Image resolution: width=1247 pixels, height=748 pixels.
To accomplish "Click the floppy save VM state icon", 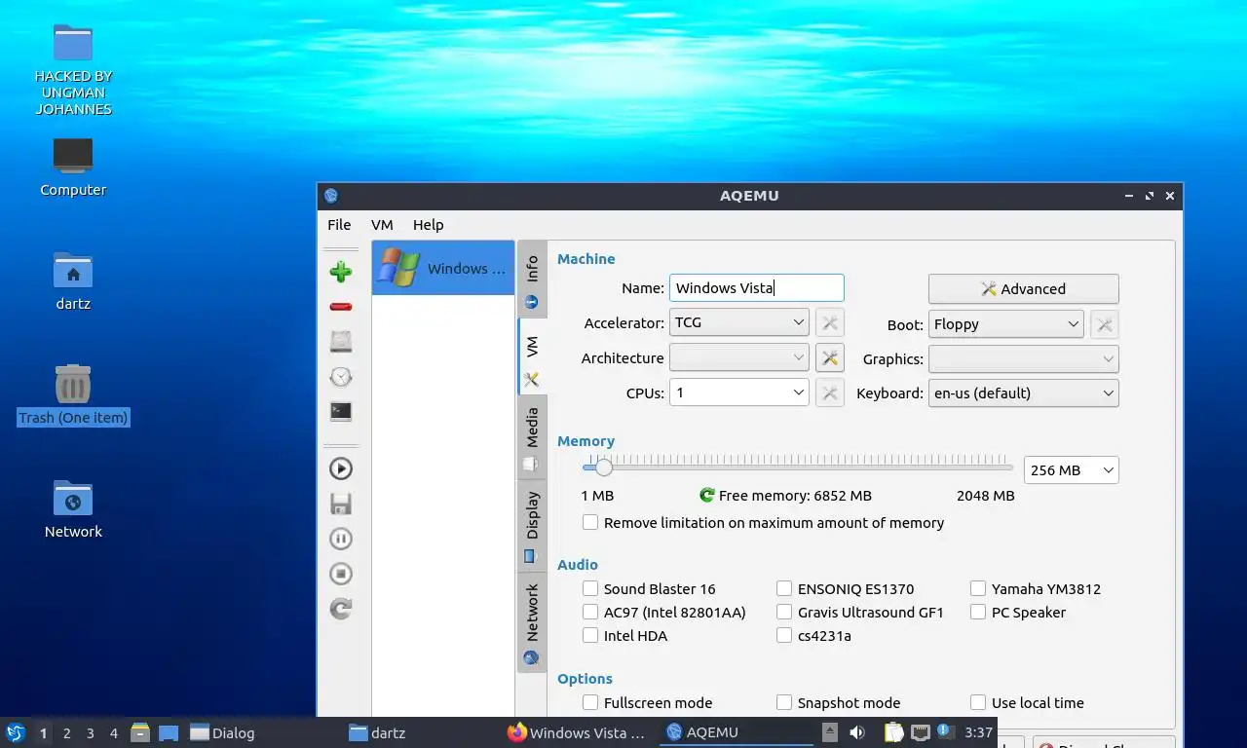I will [x=340, y=504].
